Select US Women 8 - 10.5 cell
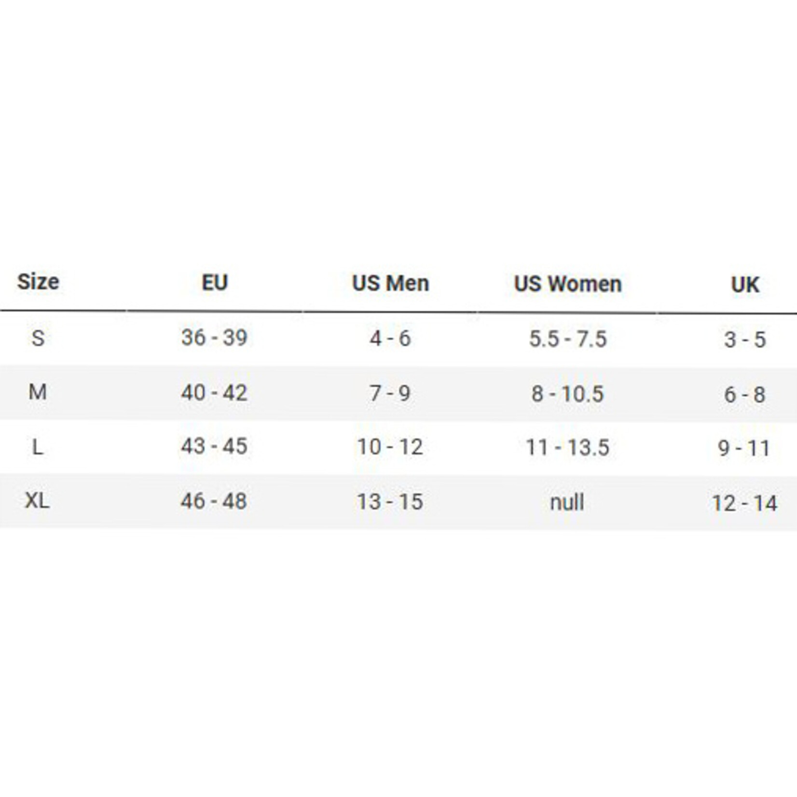The width and height of the screenshot is (797, 797). [567, 394]
